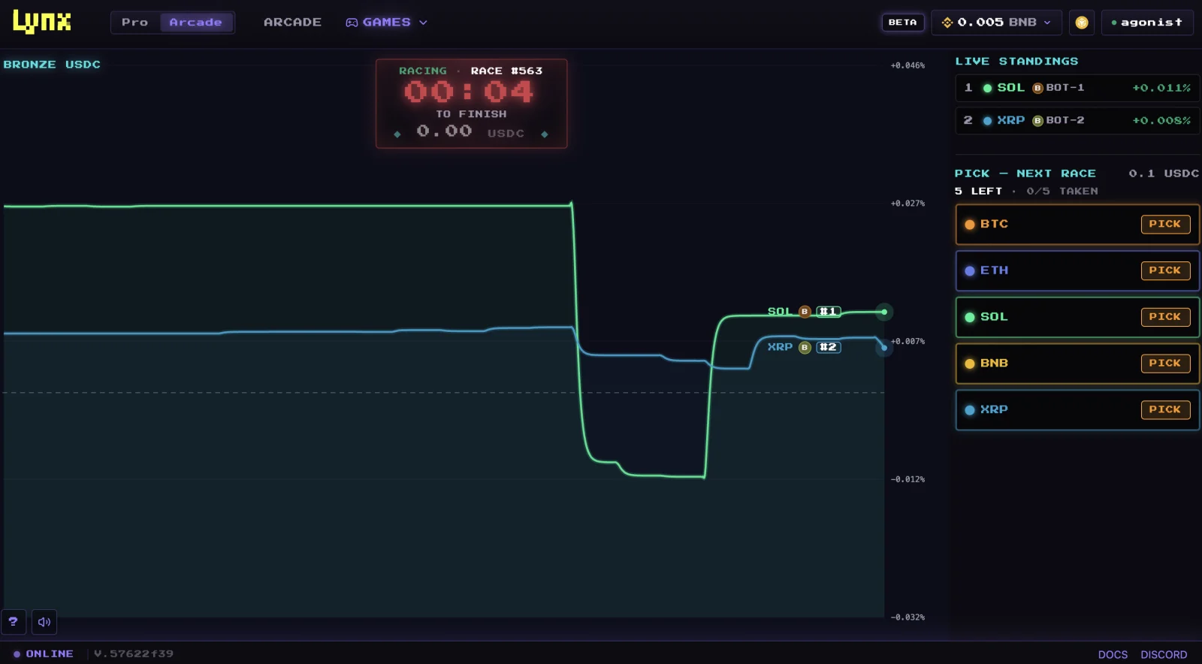Image resolution: width=1202 pixels, height=664 pixels.
Task: Click the RACE #563 title
Action: click(x=506, y=71)
